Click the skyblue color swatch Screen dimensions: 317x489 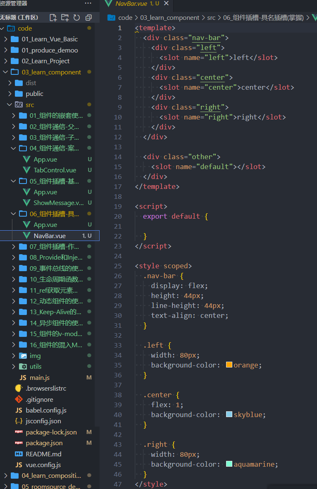click(x=229, y=414)
